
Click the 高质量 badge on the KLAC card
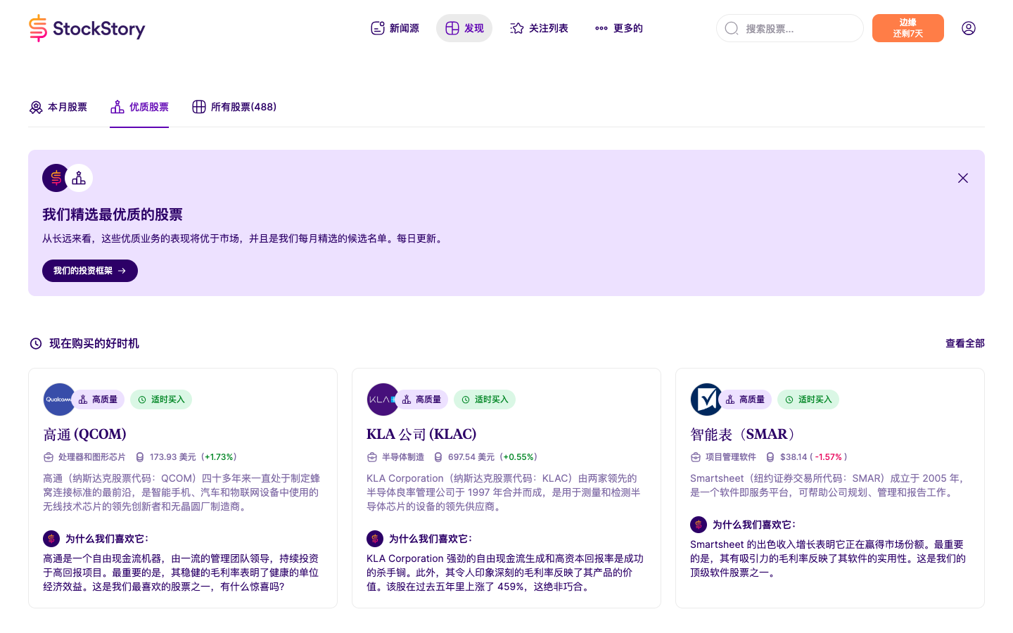click(423, 399)
